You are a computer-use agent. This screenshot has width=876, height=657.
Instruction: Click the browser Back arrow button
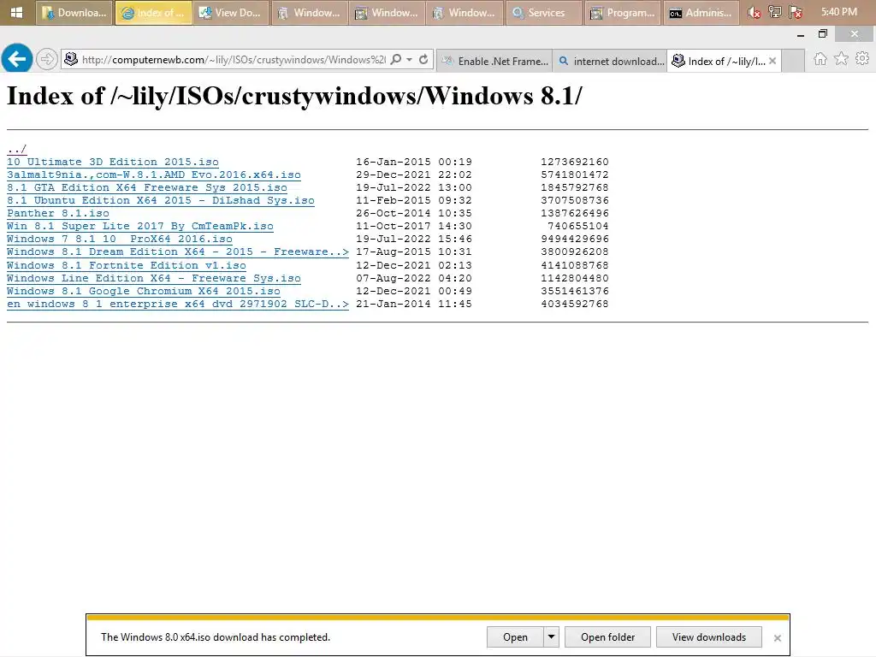(17, 58)
